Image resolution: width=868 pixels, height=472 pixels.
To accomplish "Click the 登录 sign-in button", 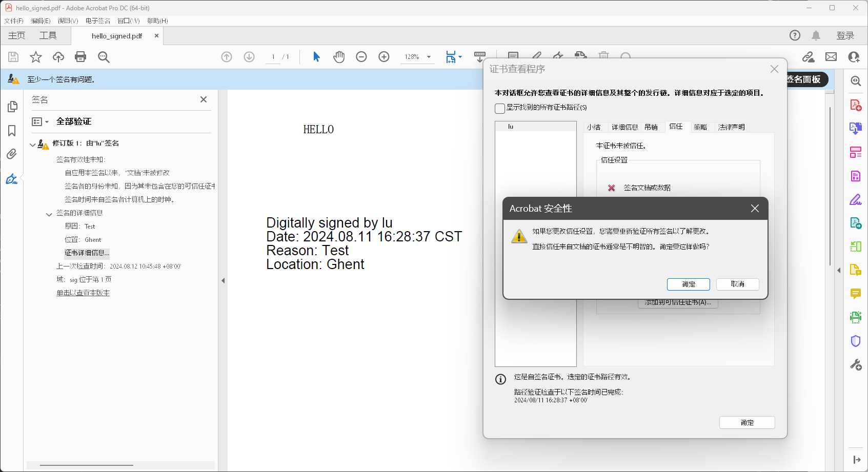I will point(845,35).
